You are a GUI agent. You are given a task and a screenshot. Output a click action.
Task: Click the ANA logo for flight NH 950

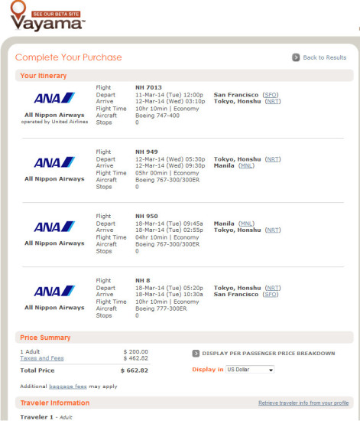[x=54, y=227]
